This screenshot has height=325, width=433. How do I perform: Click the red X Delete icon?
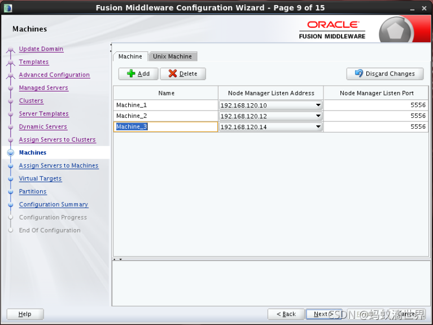point(173,73)
